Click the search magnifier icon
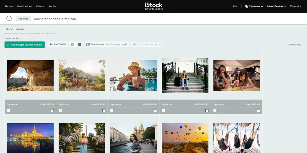 pyautogui.click(x=9, y=19)
